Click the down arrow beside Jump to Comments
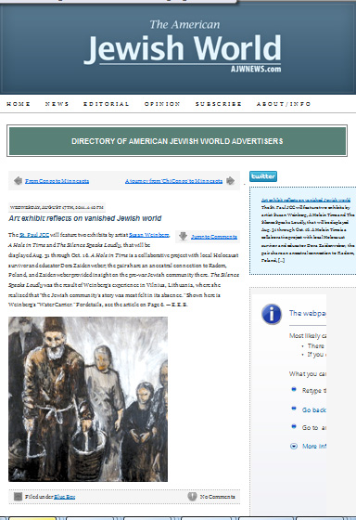Screen dimensions: 356x520 [183, 236]
